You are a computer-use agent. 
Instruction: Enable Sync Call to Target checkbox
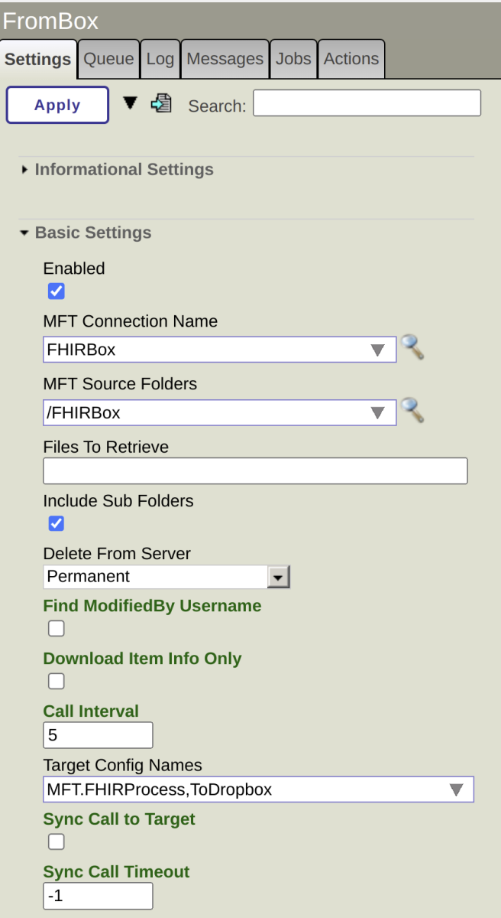(57, 842)
